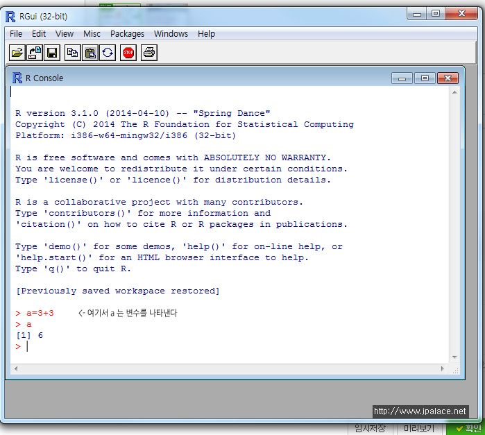
Task: Click the Copy toolbar icon
Action: (73, 53)
